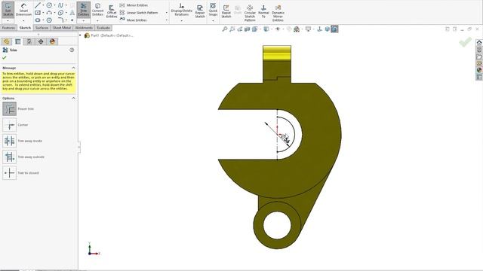
Task: Open Display/Delete Relations
Action: point(181,10)
